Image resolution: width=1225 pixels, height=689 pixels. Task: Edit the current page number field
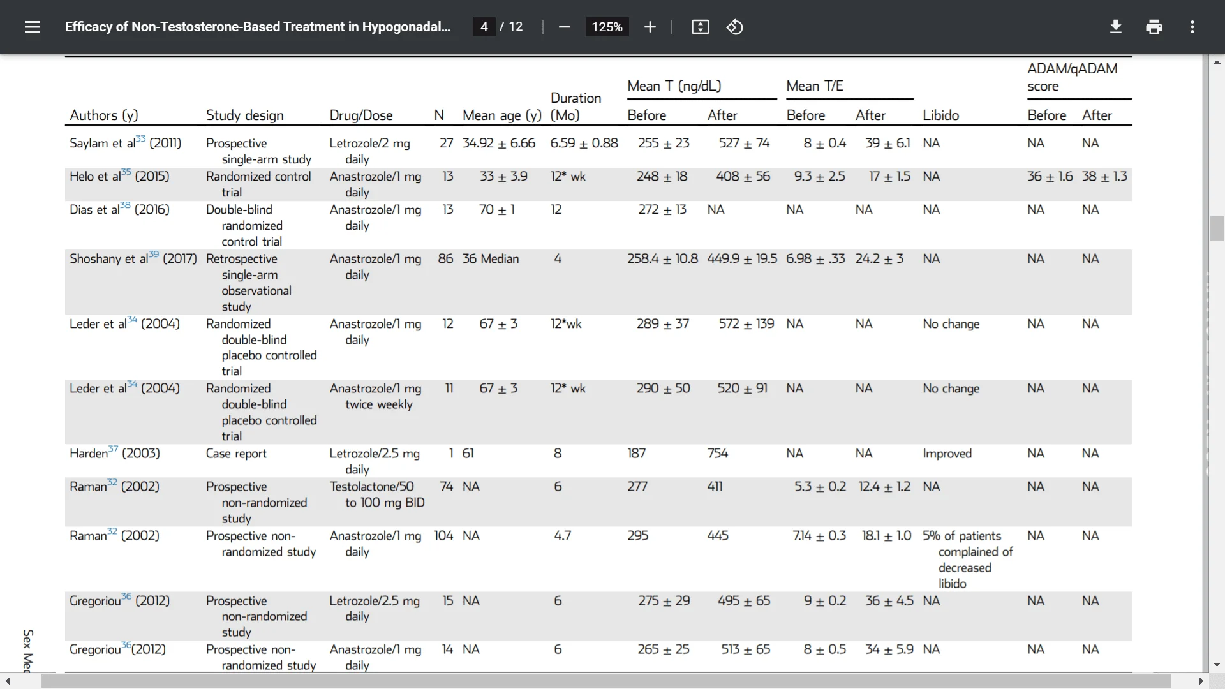pos(484,27)
